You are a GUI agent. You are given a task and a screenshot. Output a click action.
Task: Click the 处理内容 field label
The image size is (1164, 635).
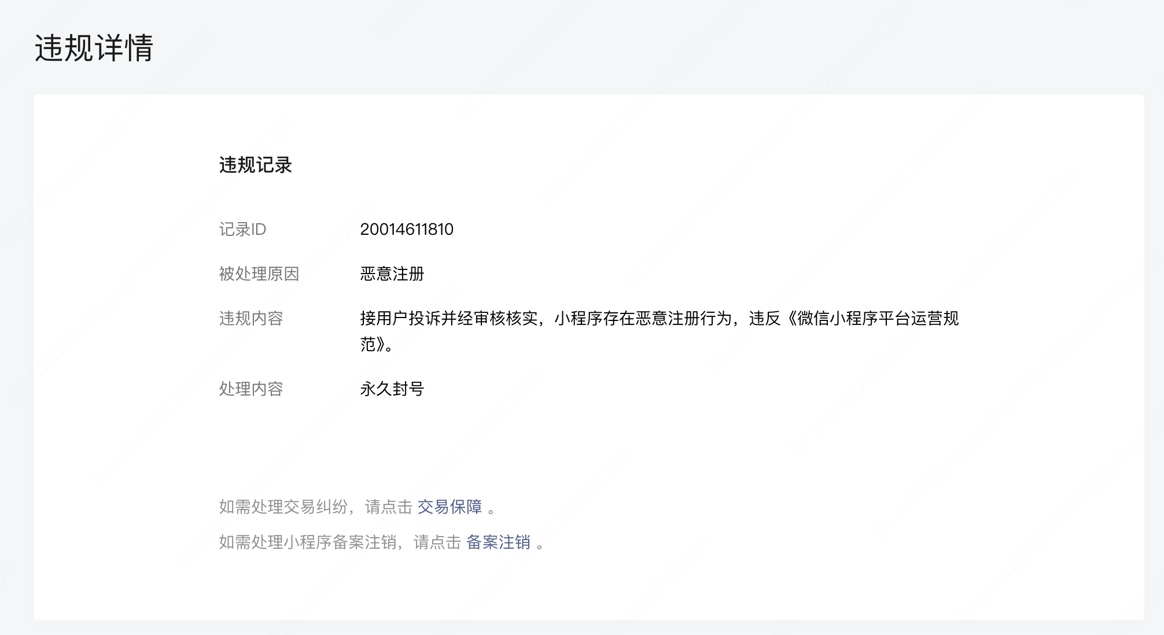251,389
